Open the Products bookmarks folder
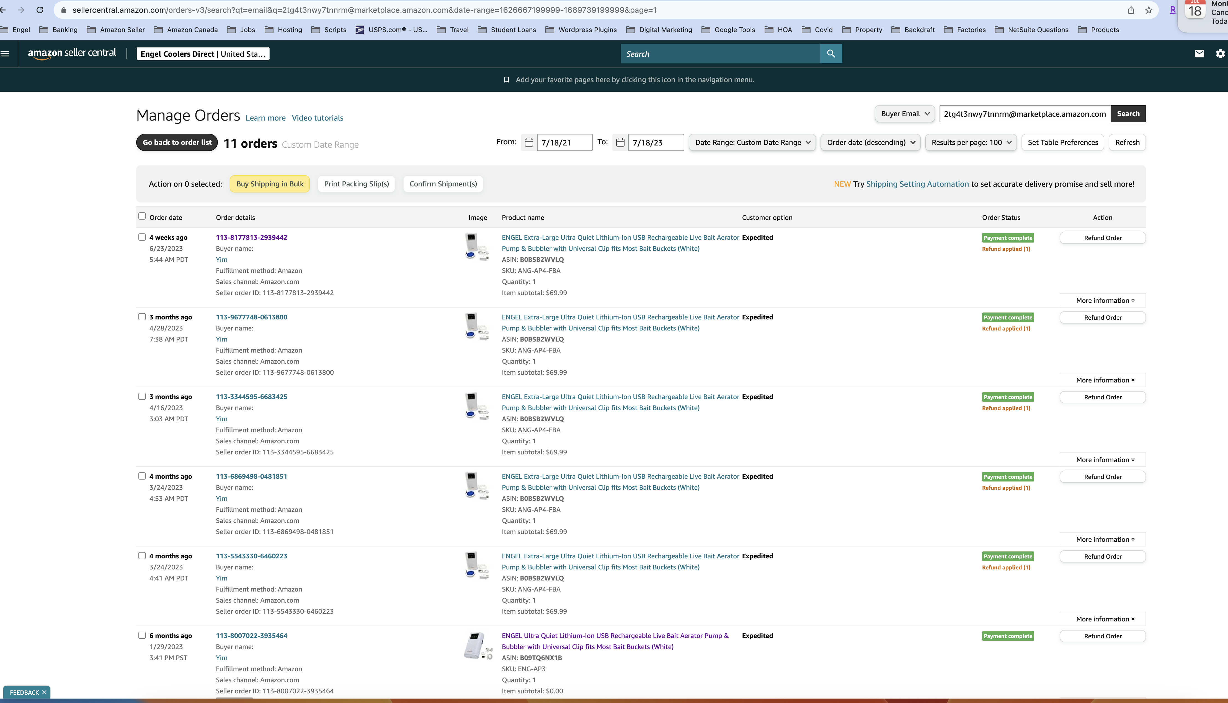Image resolution: width=1228 pixels, height=703 pixels. click(x=1098, y=30)
